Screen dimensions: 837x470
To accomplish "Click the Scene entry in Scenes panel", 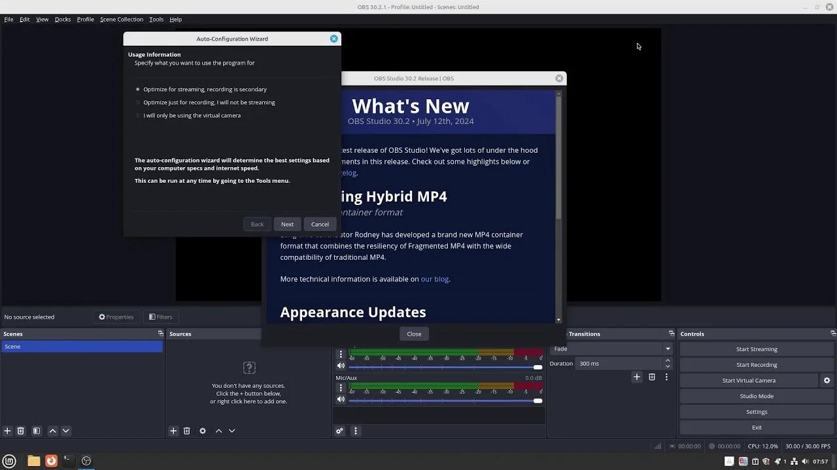I will pyautogui.click(x=82, y=346).
